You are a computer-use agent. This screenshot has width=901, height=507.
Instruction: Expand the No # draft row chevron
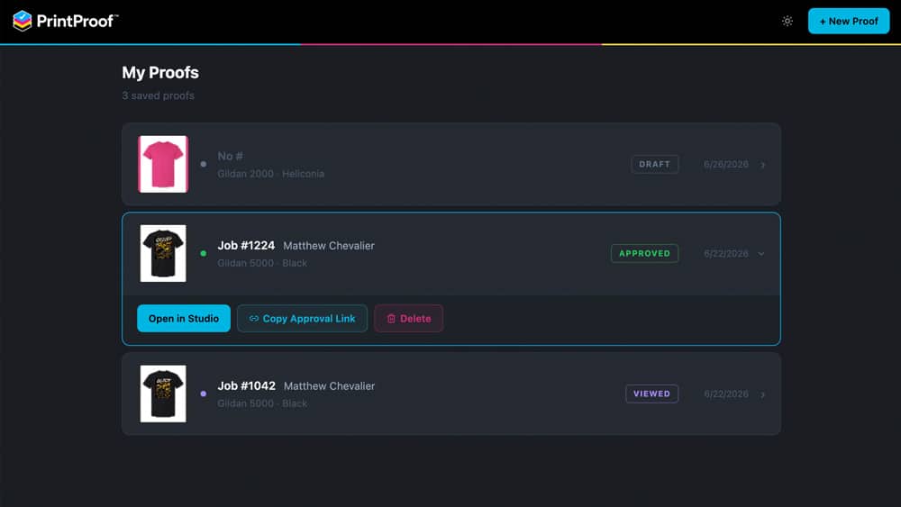click(763, 165)
